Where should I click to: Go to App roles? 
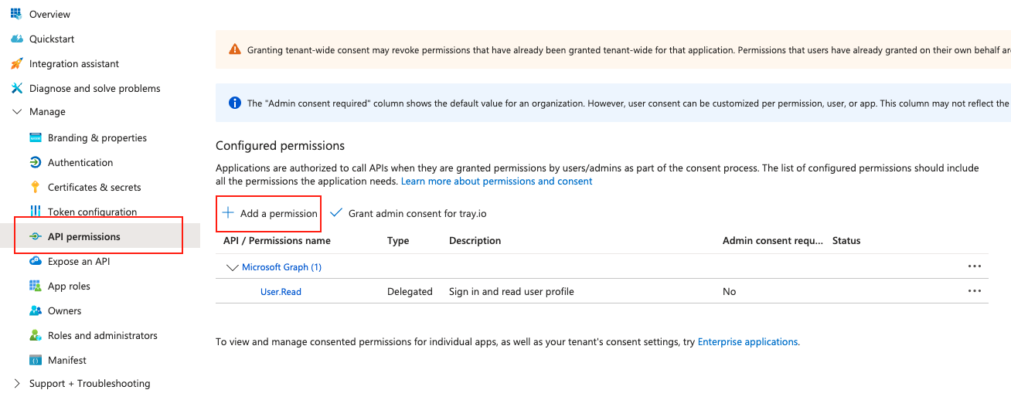pos(69,286)
